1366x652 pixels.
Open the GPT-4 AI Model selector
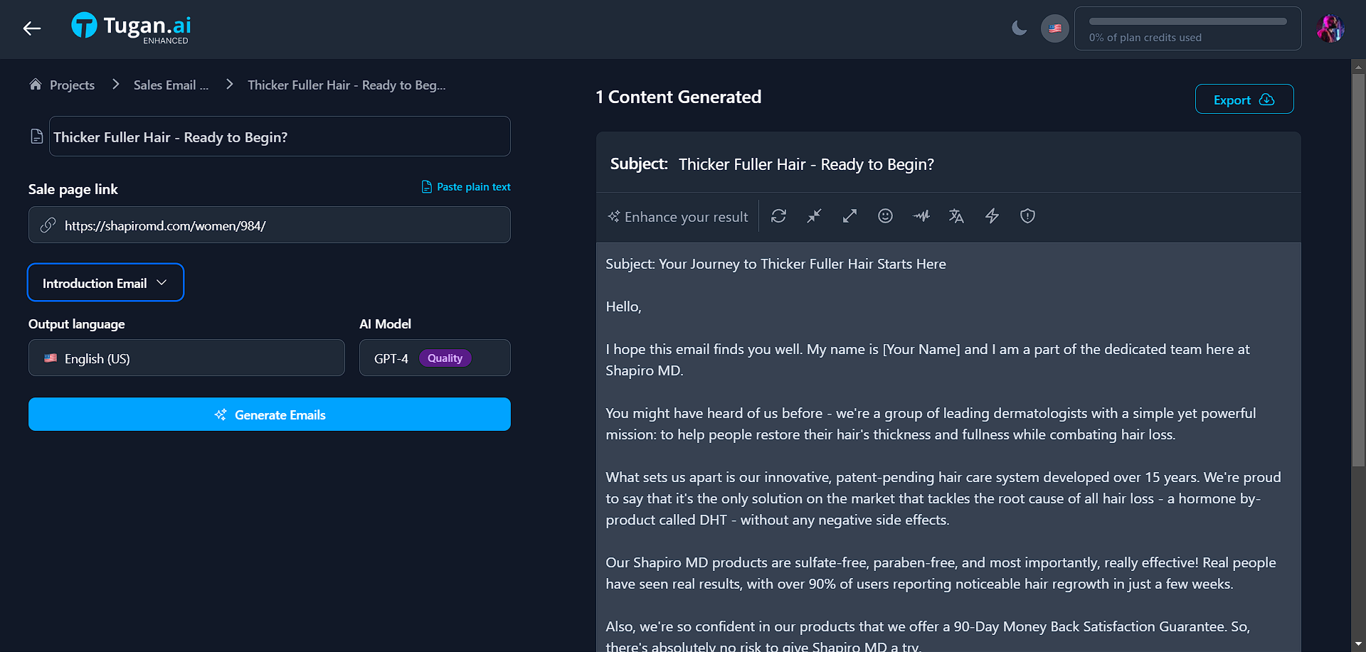[x=435, y=358]
